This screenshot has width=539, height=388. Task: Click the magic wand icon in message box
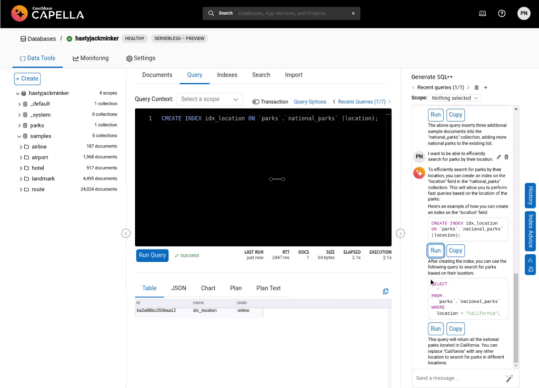point(509,379)
